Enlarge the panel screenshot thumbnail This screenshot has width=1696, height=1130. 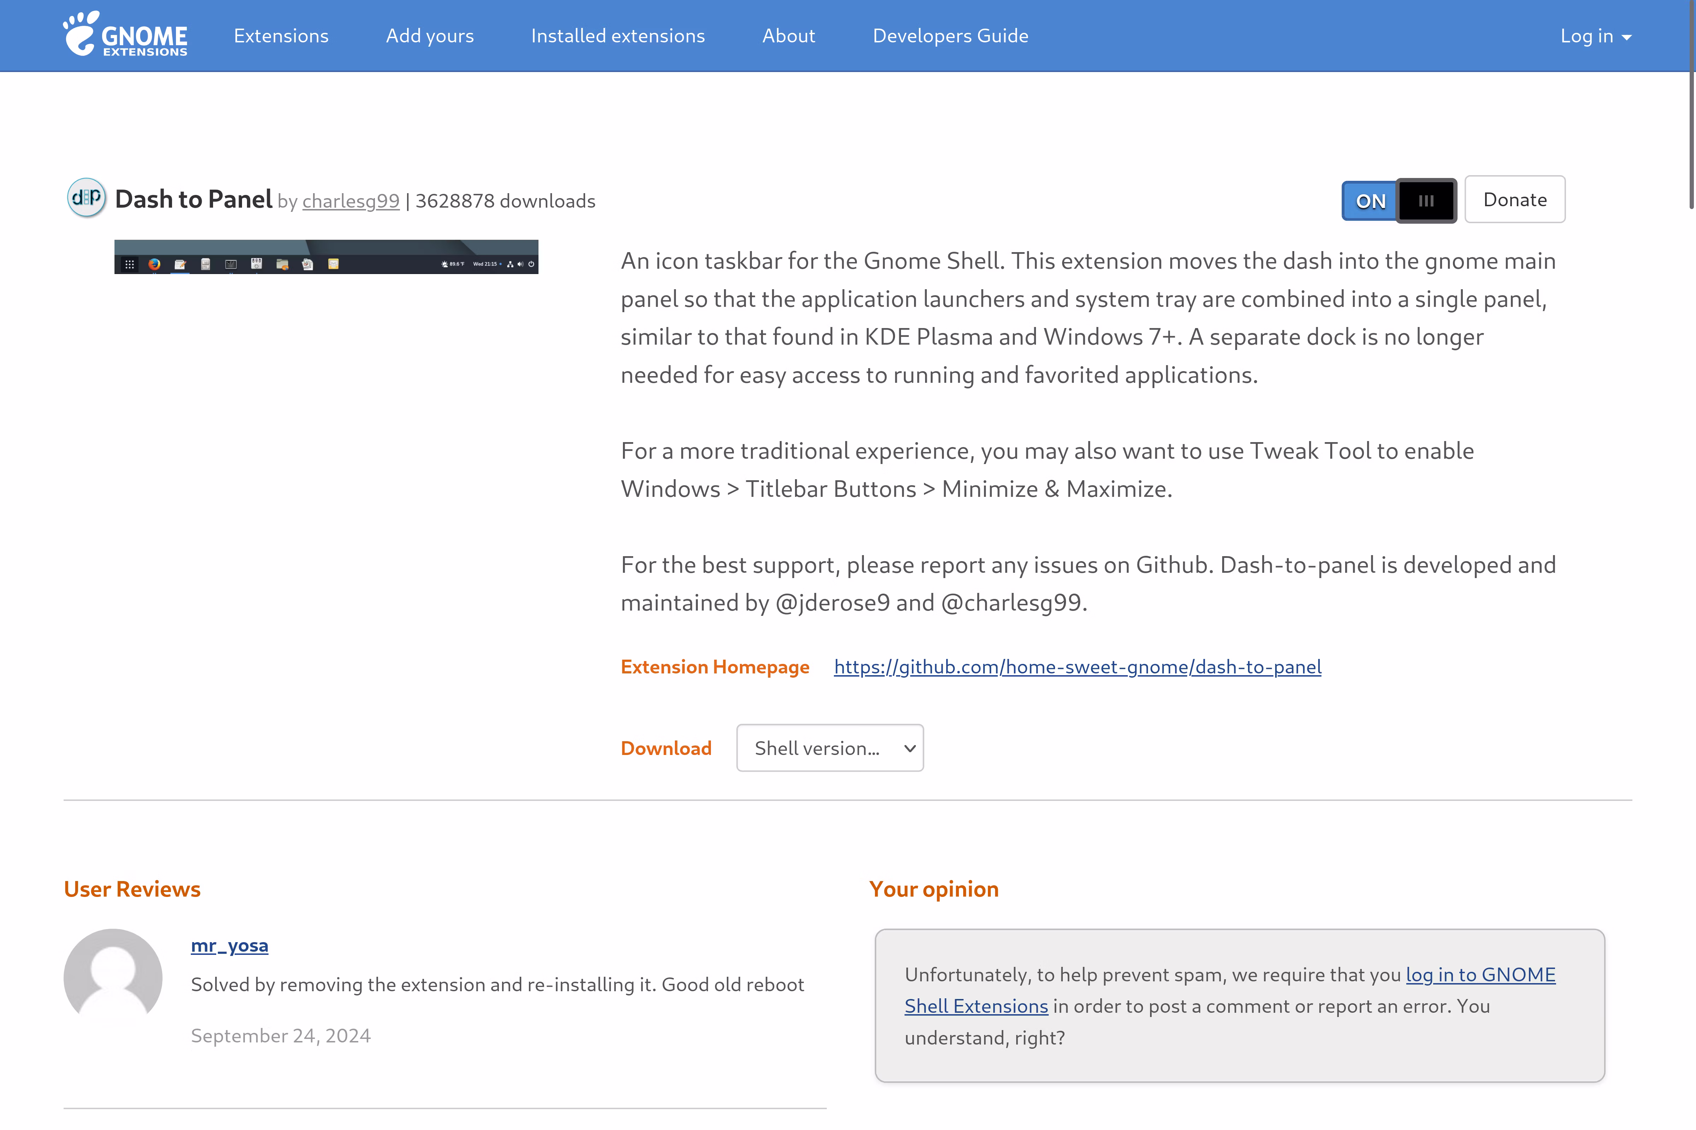pos(326,257)
